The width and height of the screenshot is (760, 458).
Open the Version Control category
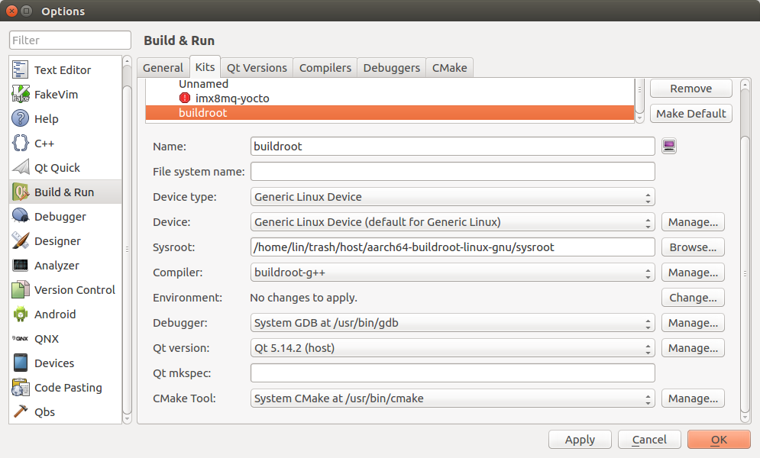pyautogui.click(x=74, y=290)
